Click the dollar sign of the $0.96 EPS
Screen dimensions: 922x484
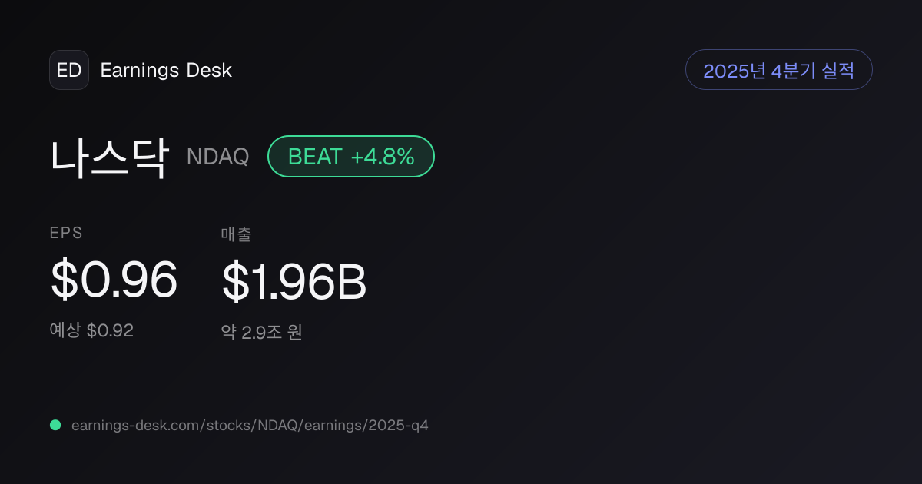(x=63, y=280)
